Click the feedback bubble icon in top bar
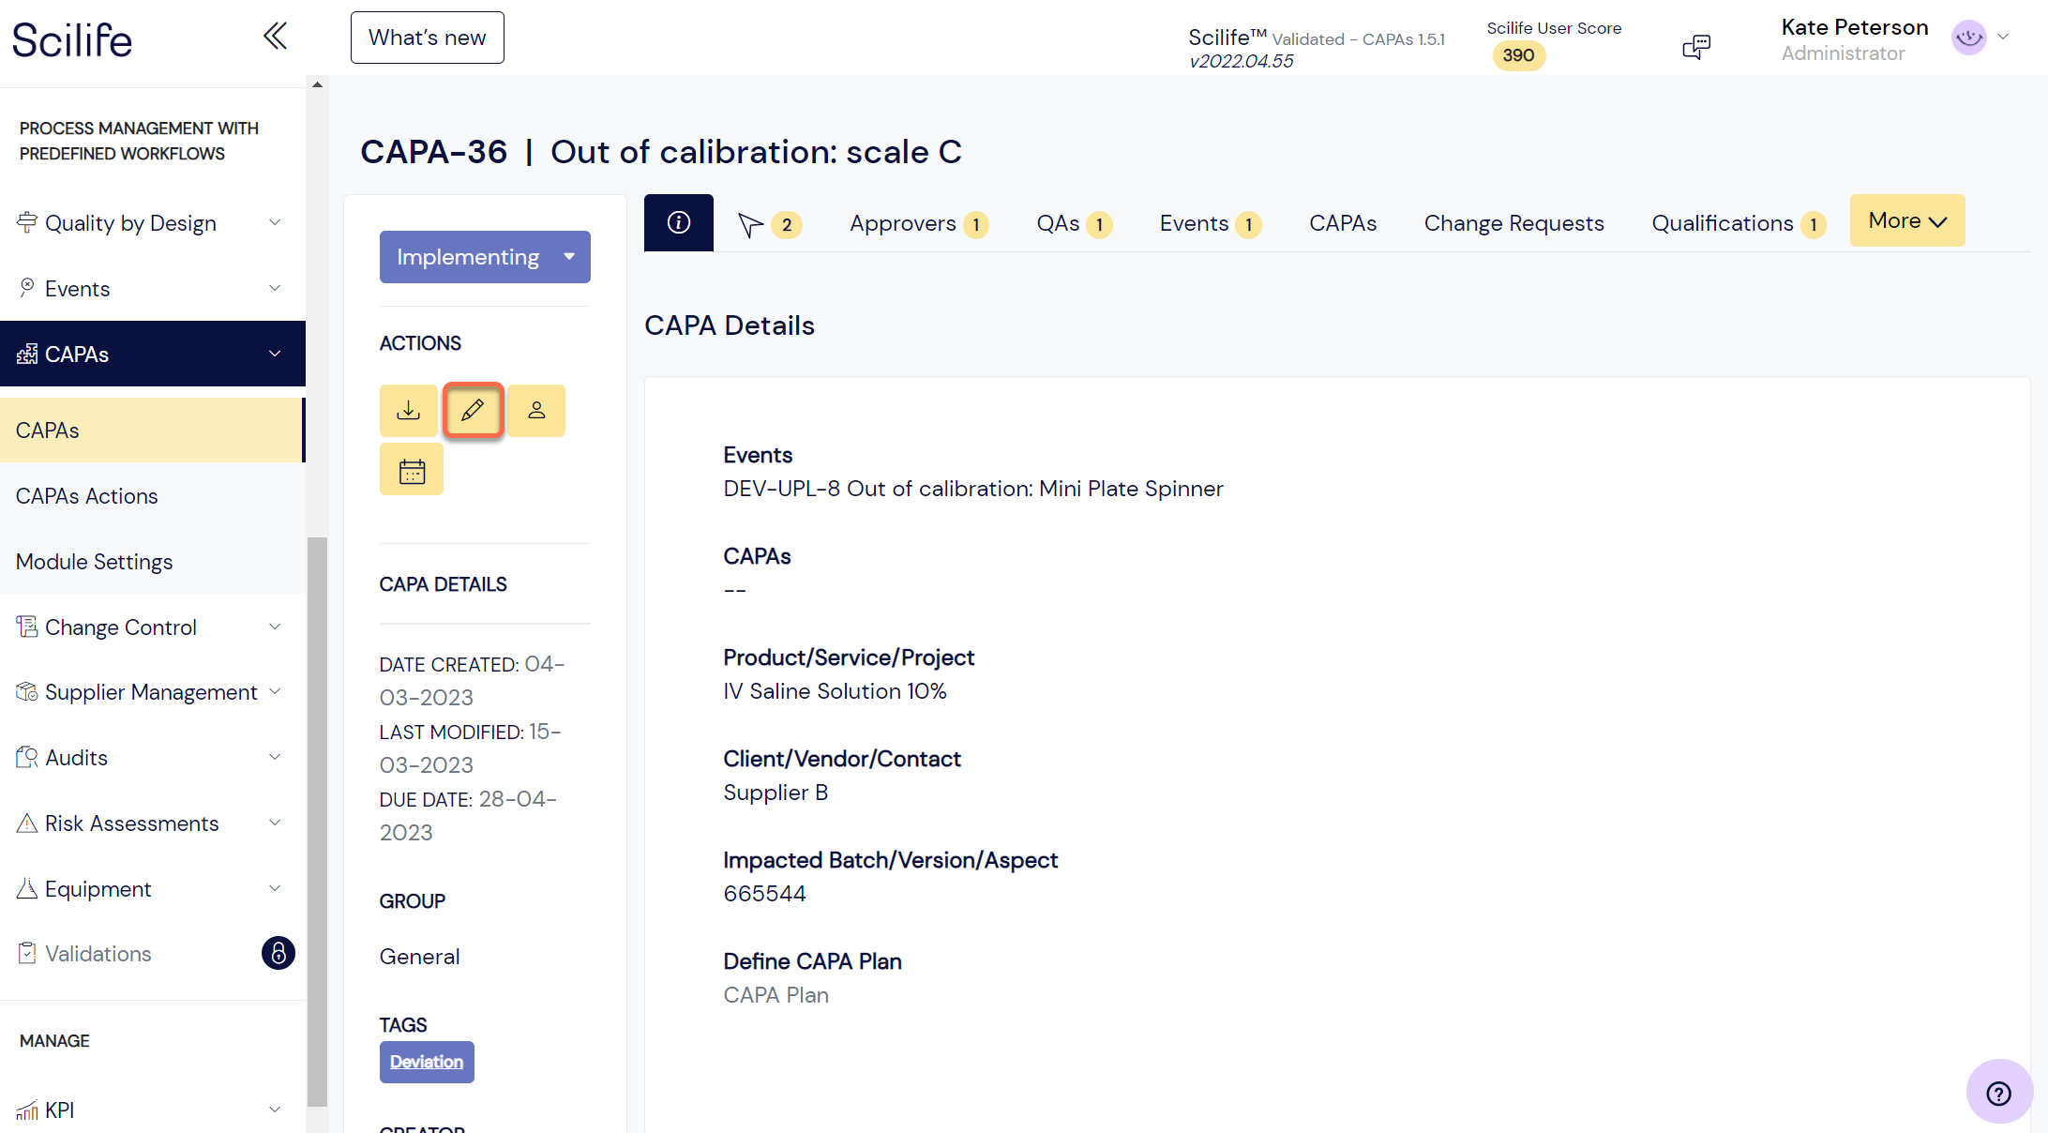The width and height of the screenshot is (2048, 1133). coord(1696,46)
